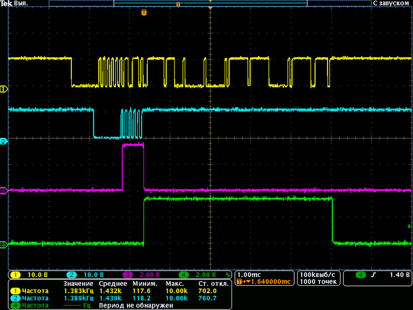The image size is (413, 310).
Task: Click the Среднее column header
Action: [x=113, y=284]
